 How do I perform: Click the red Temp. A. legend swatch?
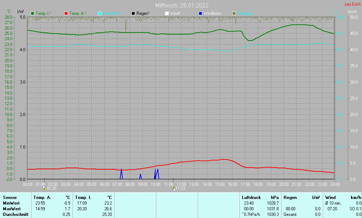pos(66,13)
